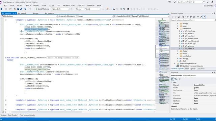Start debugging with green play icon
Viewport: 216px width, 121px height.
[x=36, y=9]
